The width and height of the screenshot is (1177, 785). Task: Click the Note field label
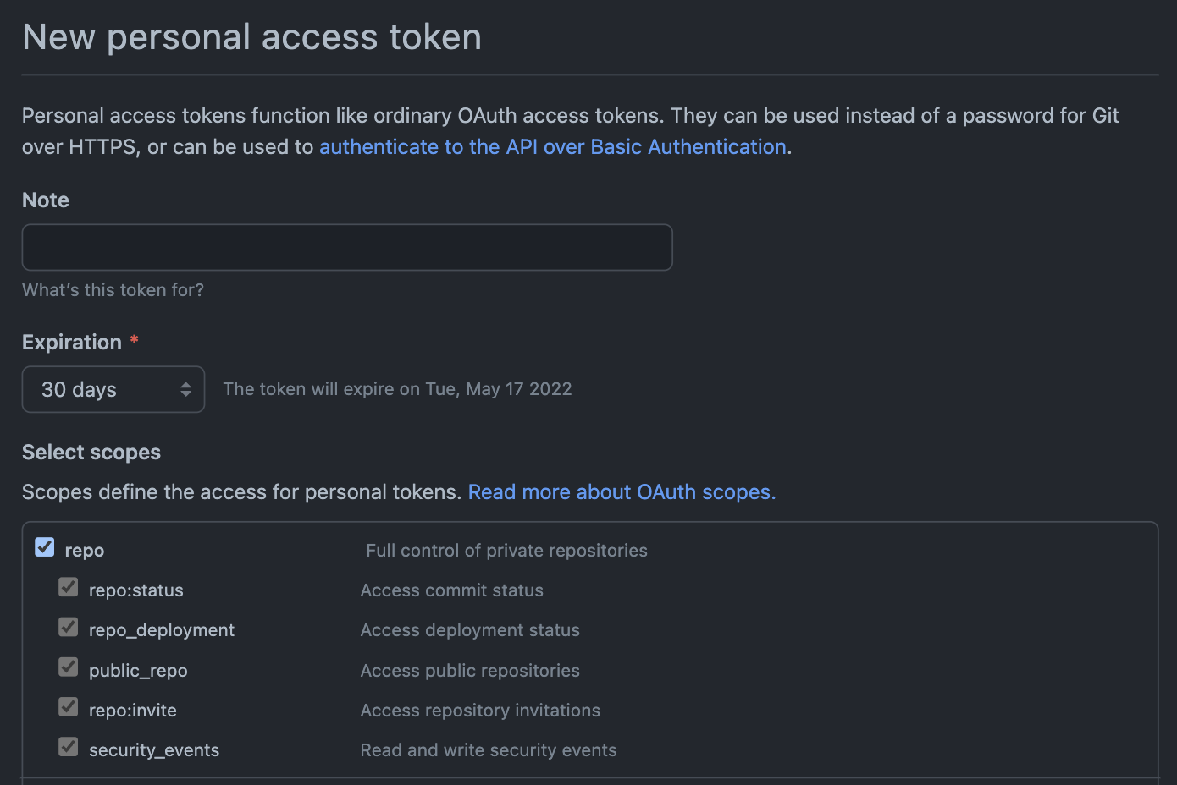pyautogui.click(x=46, y=200)
